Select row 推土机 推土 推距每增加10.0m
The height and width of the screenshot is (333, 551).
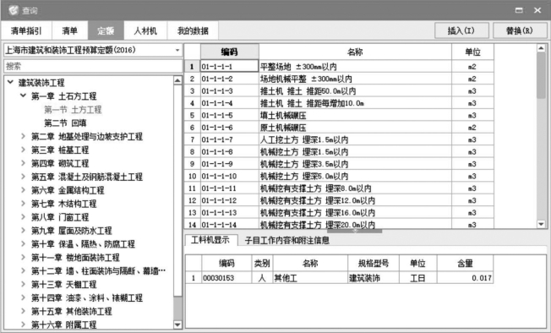coord(339,103)
